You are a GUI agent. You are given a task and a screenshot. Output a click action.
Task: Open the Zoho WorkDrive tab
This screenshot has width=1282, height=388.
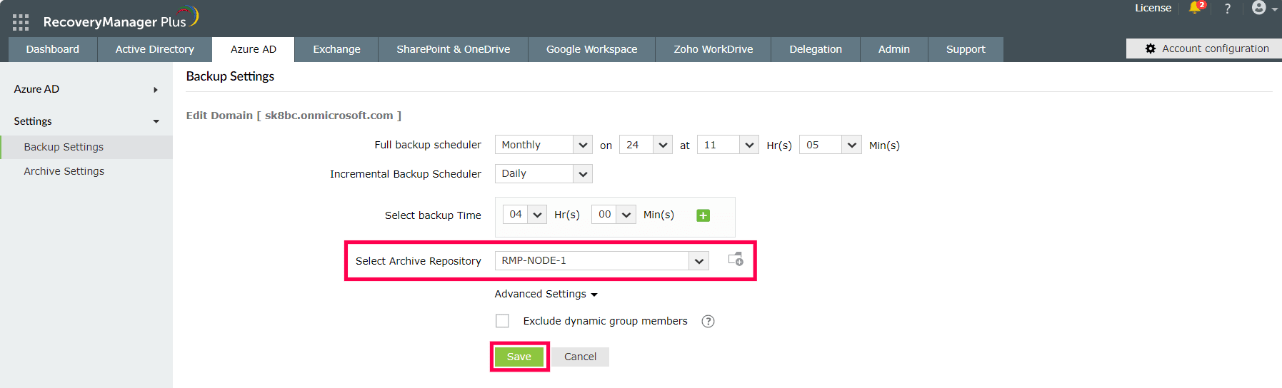click(713, 49)
